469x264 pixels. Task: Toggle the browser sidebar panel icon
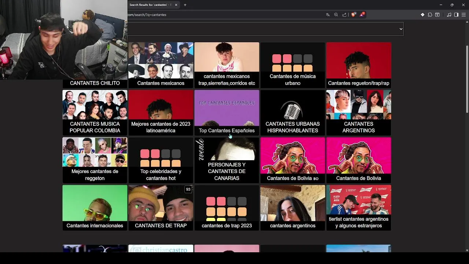point(456,15)
